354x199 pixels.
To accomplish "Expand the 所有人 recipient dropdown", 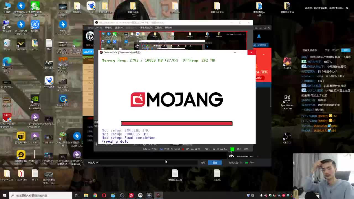I will click(x=93, y=163).
